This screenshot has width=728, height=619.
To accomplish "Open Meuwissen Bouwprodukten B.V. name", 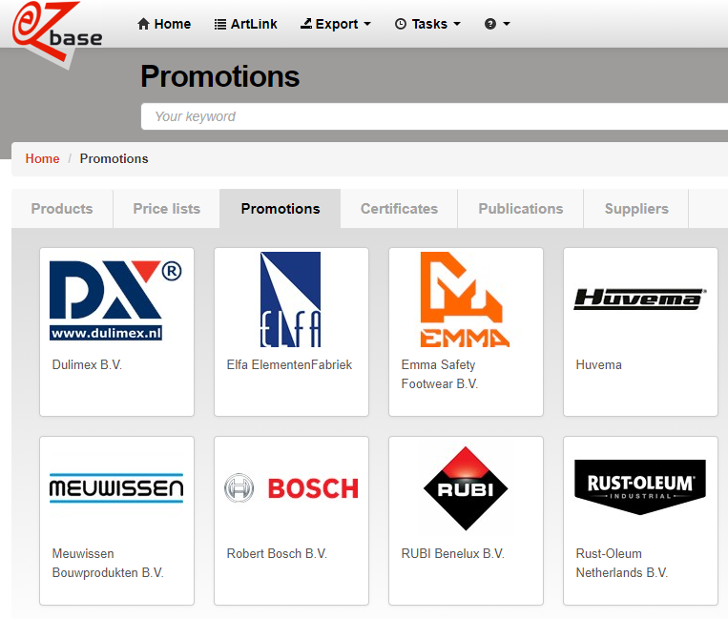I will (x=108, y=563).
